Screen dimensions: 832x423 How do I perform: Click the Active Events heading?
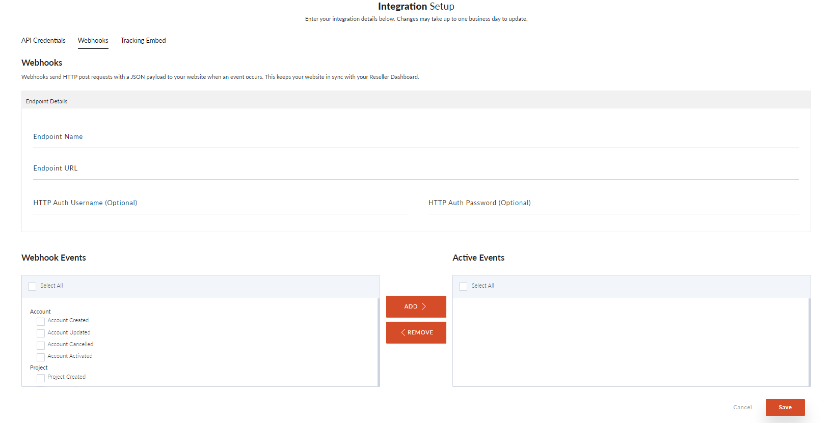tap(478, 258)
